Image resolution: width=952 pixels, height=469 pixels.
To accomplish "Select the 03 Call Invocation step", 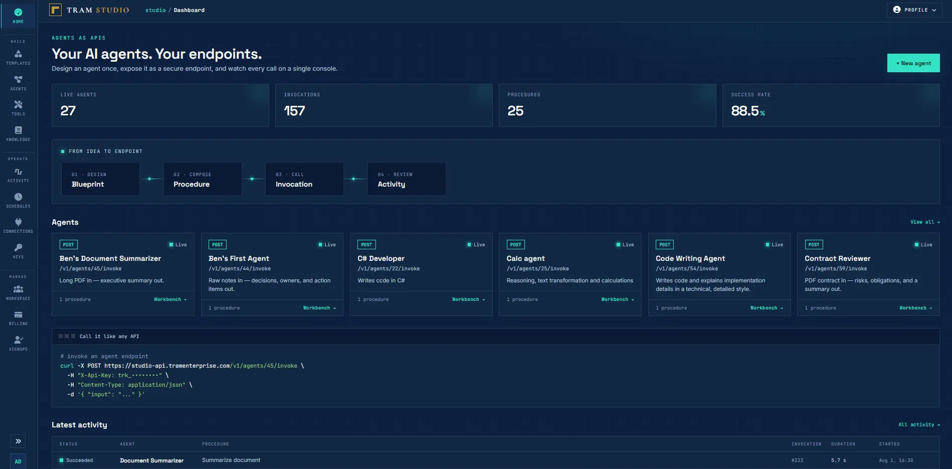I will point(304,179).
